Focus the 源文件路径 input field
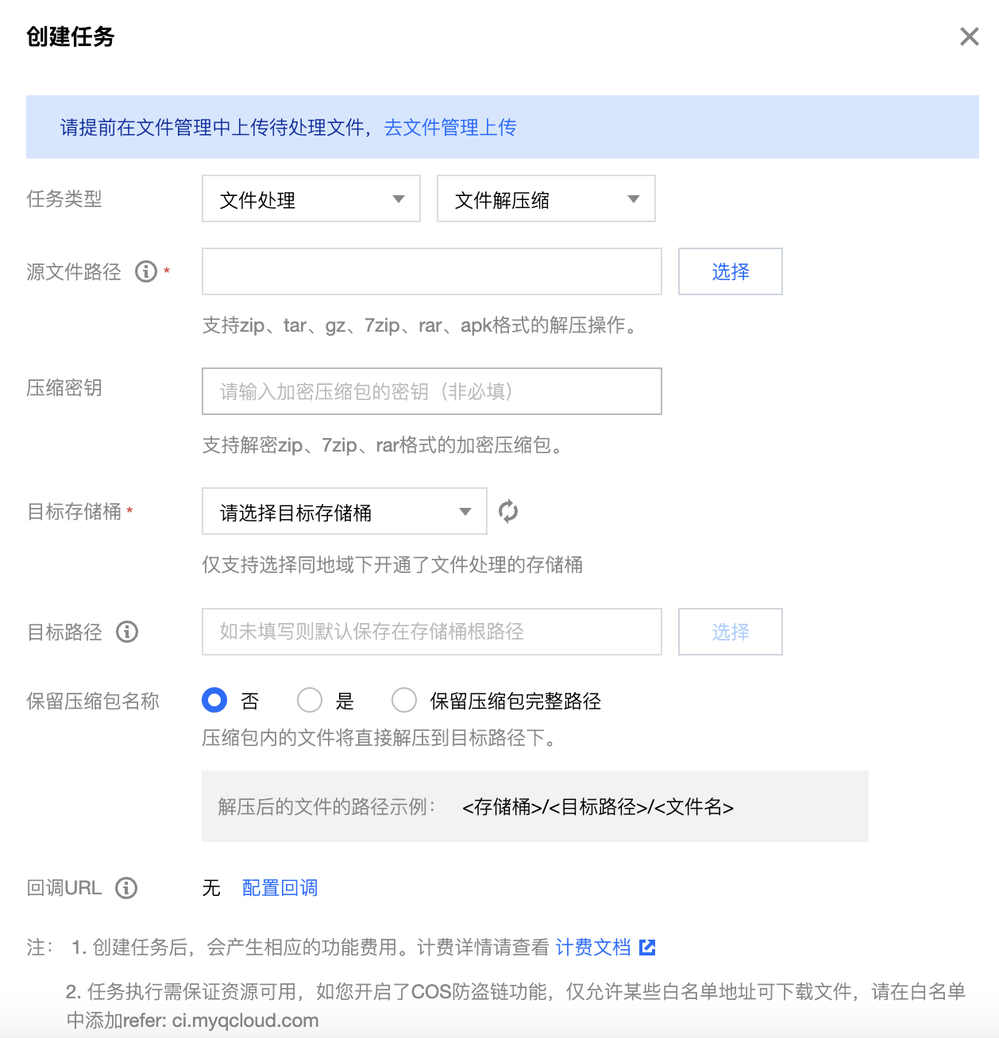Screen dimensions: 999x1038 (432, 271)
